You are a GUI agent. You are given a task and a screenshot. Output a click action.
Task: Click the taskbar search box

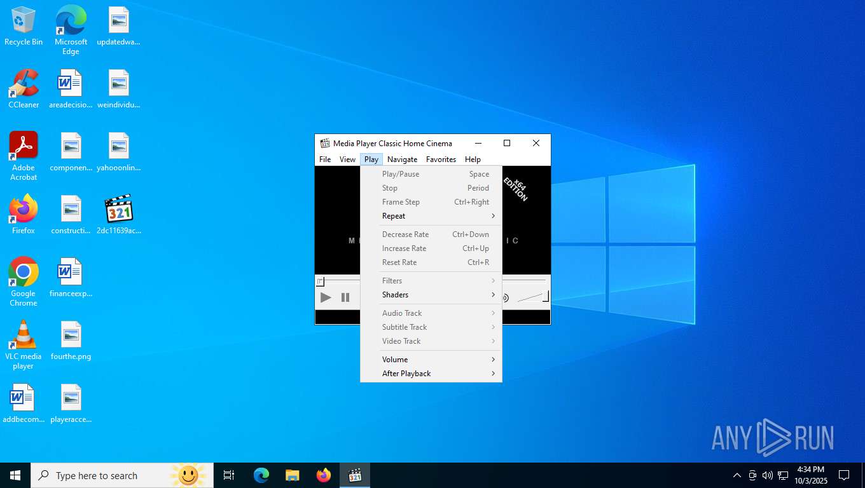[x=122, y=475]
